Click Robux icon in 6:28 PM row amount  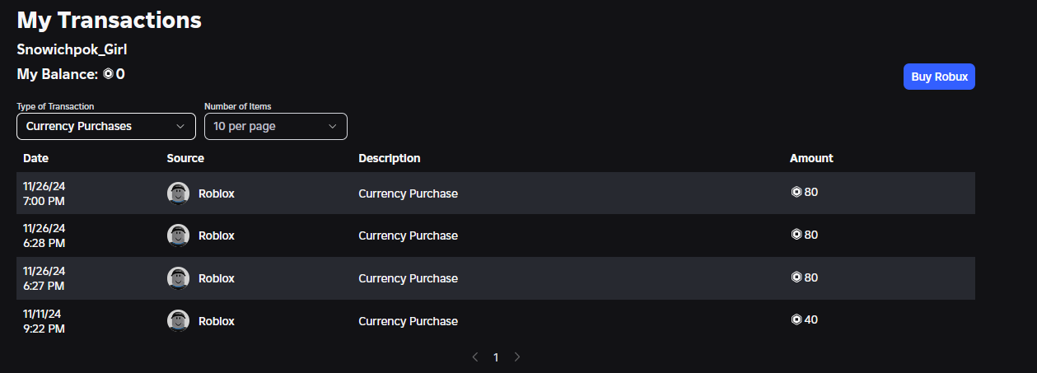[796, 235]
